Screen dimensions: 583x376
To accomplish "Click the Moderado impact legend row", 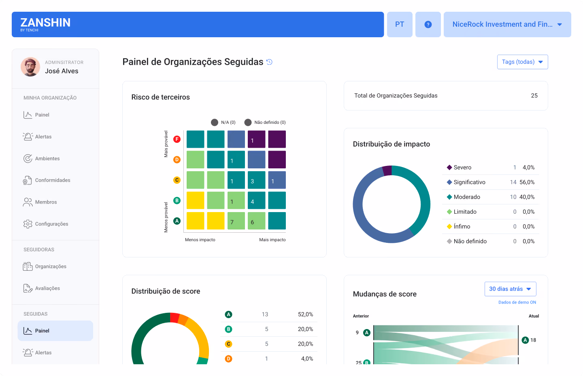I will click(491, 197).
